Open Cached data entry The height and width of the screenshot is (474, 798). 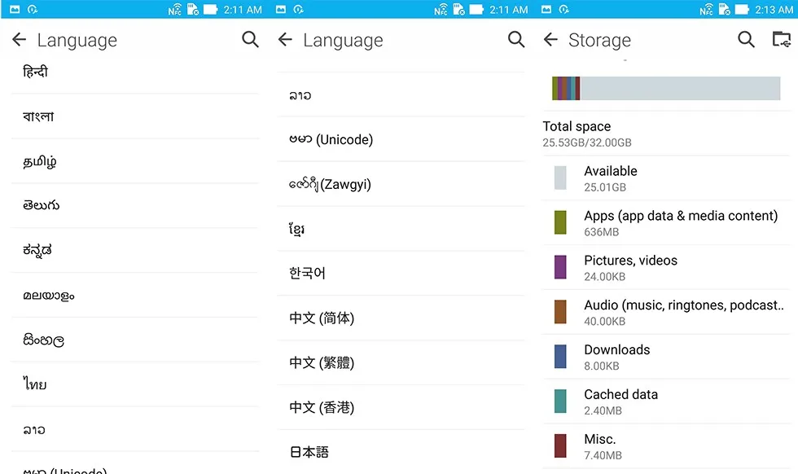pos(620,402)
